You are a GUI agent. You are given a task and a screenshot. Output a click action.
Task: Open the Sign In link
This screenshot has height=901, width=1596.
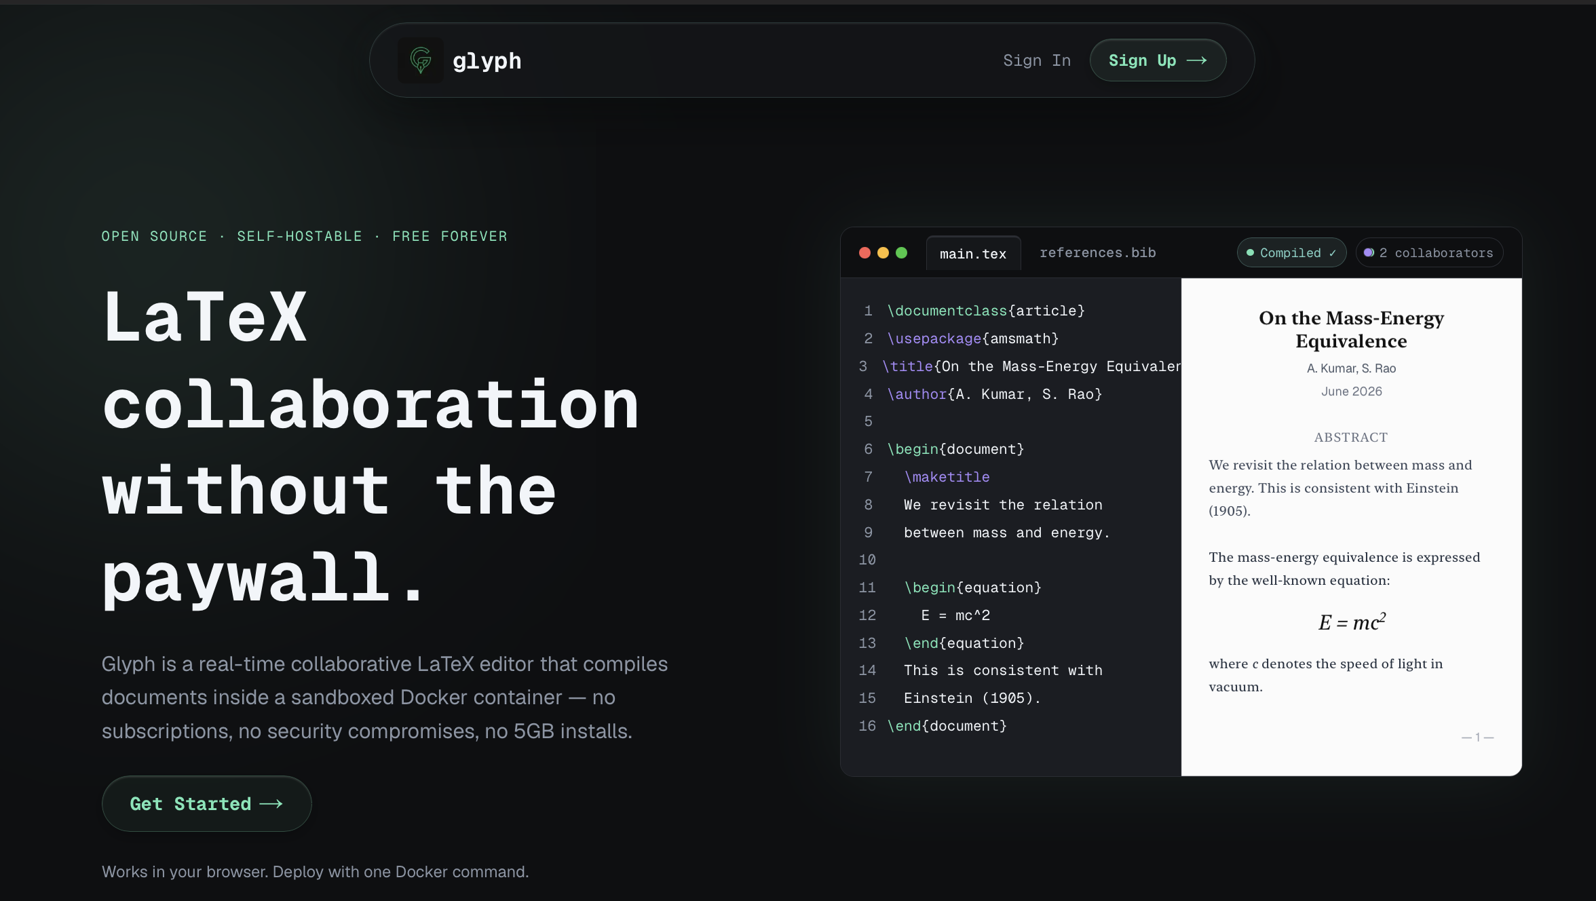(1037, 60)
